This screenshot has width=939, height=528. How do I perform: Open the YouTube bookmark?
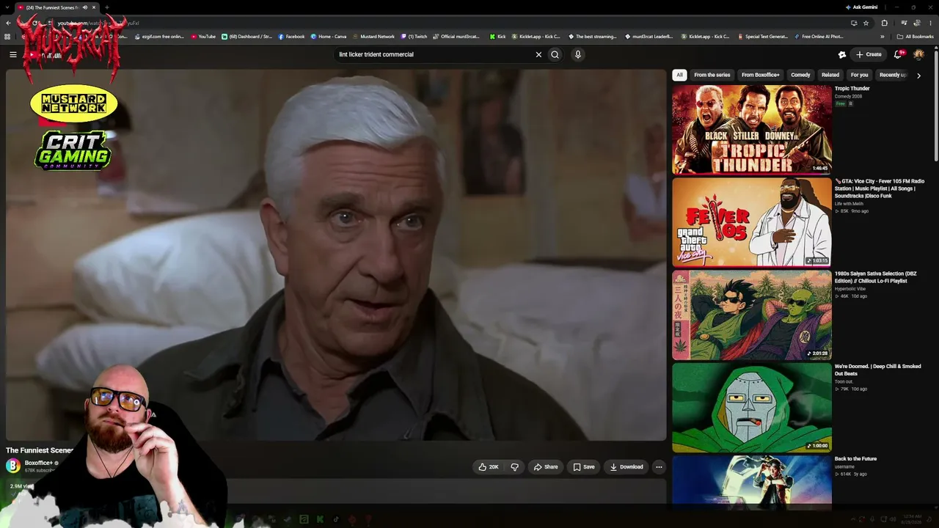coord(203,37)
